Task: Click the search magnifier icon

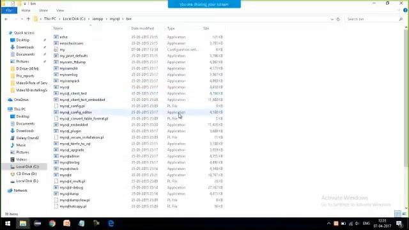Action: coord(401,19)
